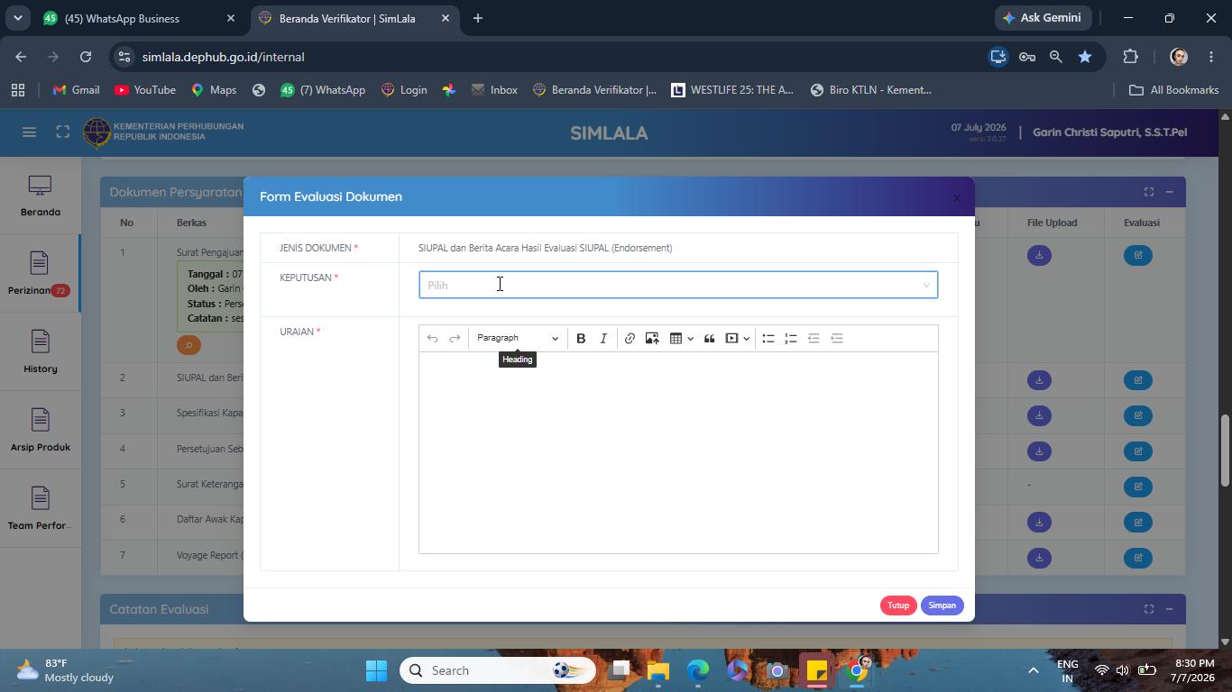Click the taskbar Search box
The width and height of the screenshot is (1232, 692).
pos(498,670)
